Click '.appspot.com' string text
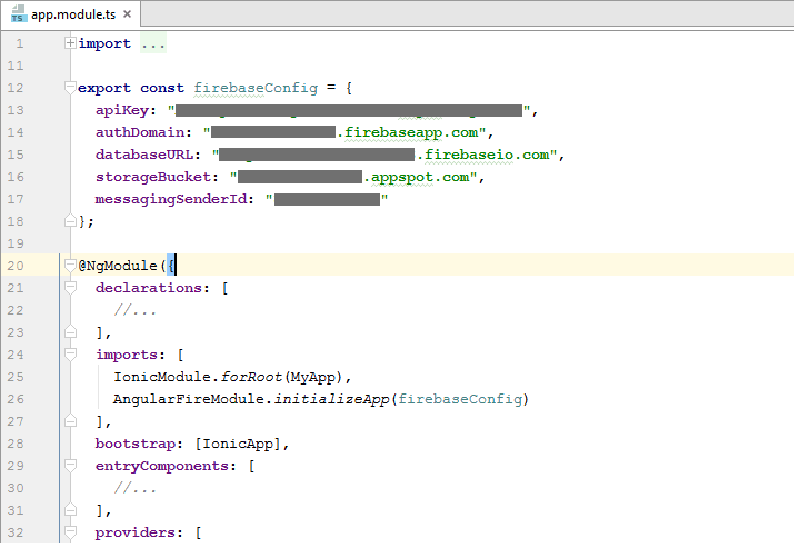This screenshot has height=543, width=794. click(x=416, y=177)
